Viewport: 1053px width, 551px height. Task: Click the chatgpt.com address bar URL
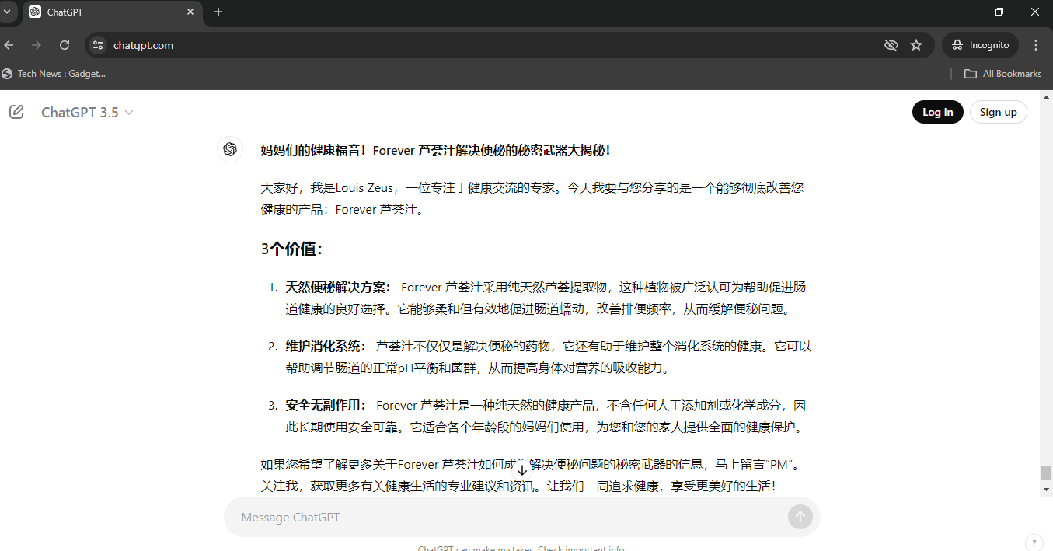[x=143, y=45]
